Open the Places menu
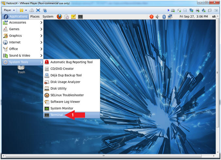 tap(35, 16)
